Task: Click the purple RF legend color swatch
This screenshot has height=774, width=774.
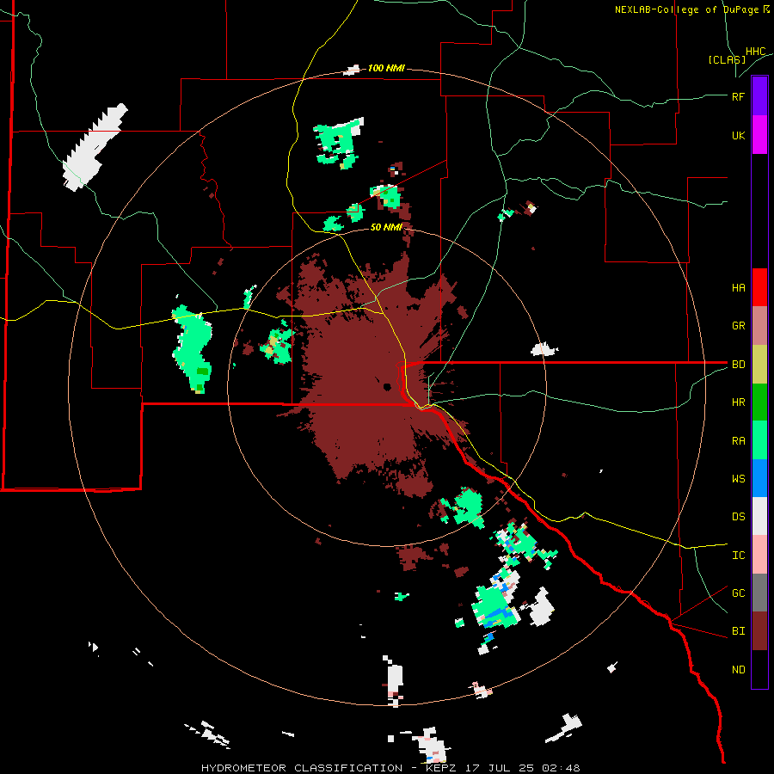Action: 759,96
